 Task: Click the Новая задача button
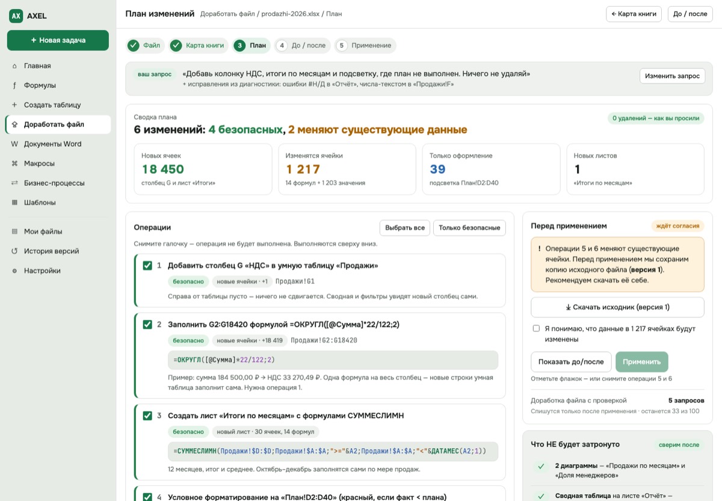pyautogui.click(x=58, y=40)
